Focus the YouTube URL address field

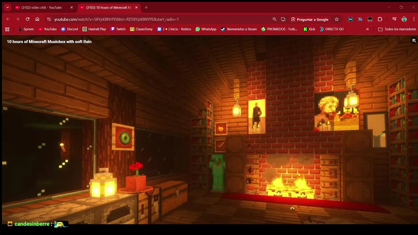[116, 19]
